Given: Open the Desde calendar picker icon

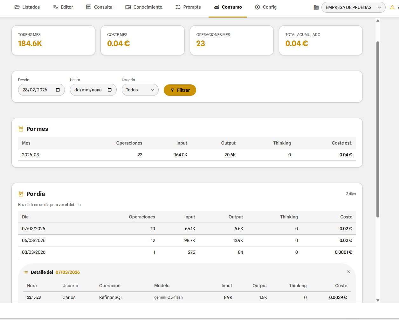Looking at the screenshot, I should [58, 90].
